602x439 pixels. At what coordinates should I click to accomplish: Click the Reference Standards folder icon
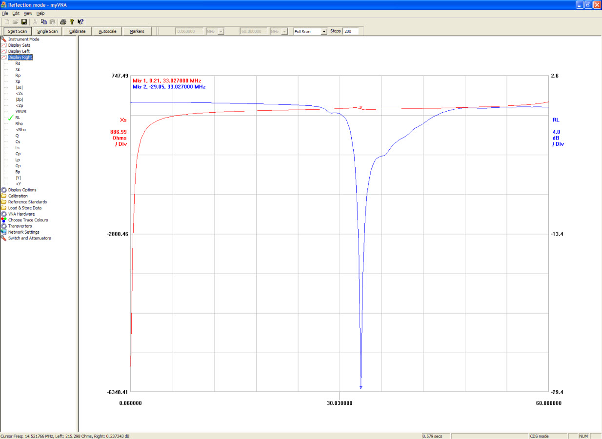coord(3,202)
